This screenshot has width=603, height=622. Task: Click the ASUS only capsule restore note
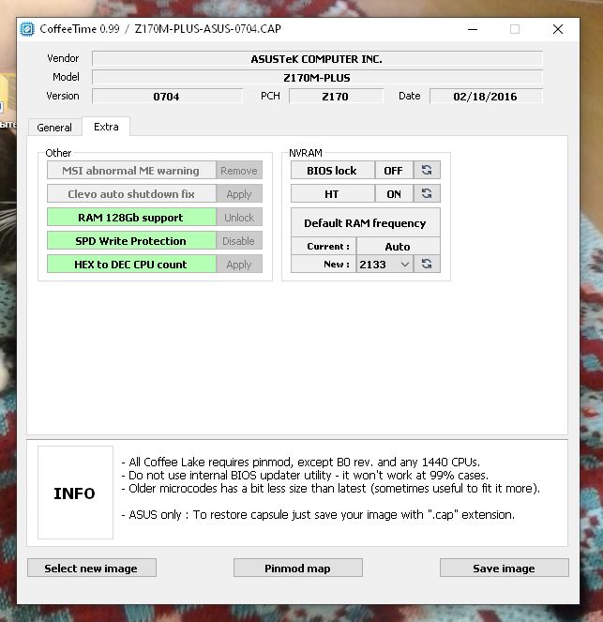point(318,514)
